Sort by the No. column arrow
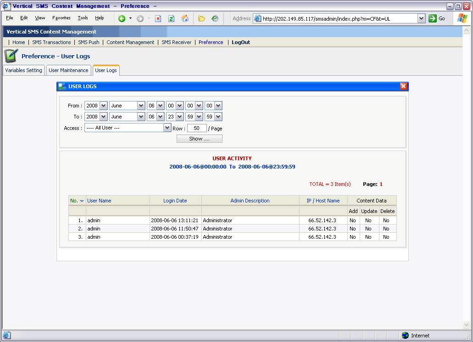This screenshot has height=342, width=473. (x=82, y=201)
